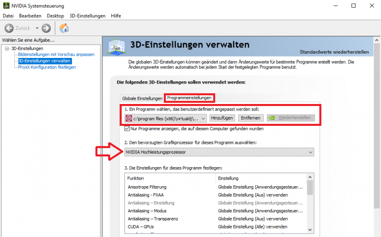
Task: Select Bildeinstellungen mit Vorschau anpassen
Action: (x=56, y=55)
